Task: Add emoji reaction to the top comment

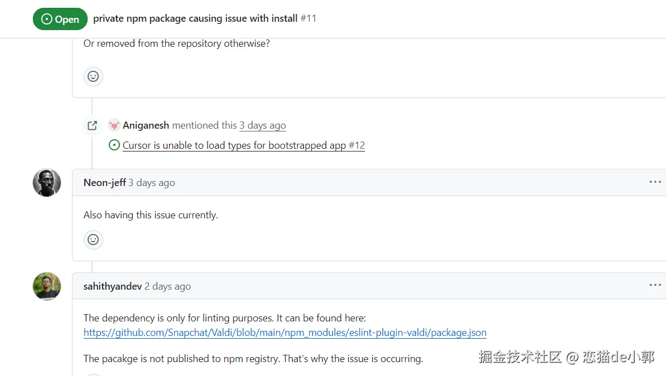Action: [93, 76]
